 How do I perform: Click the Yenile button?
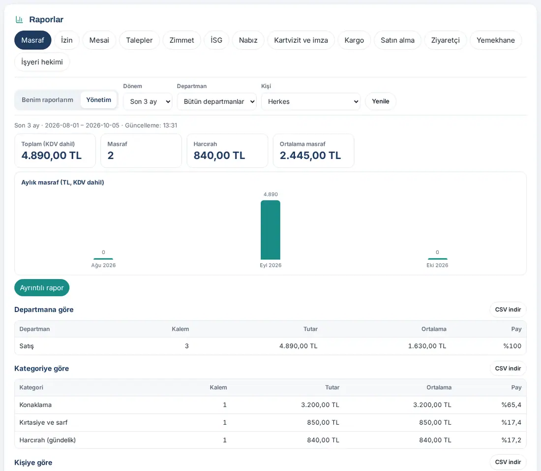click(381, 101)
